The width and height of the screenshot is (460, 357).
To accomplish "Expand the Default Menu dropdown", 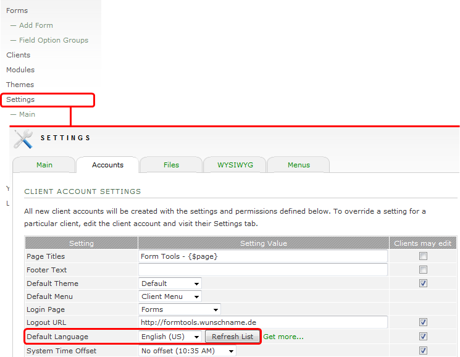I will click(x=170, y=296).
